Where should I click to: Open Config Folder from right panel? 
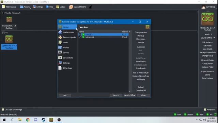coord(207,64)
